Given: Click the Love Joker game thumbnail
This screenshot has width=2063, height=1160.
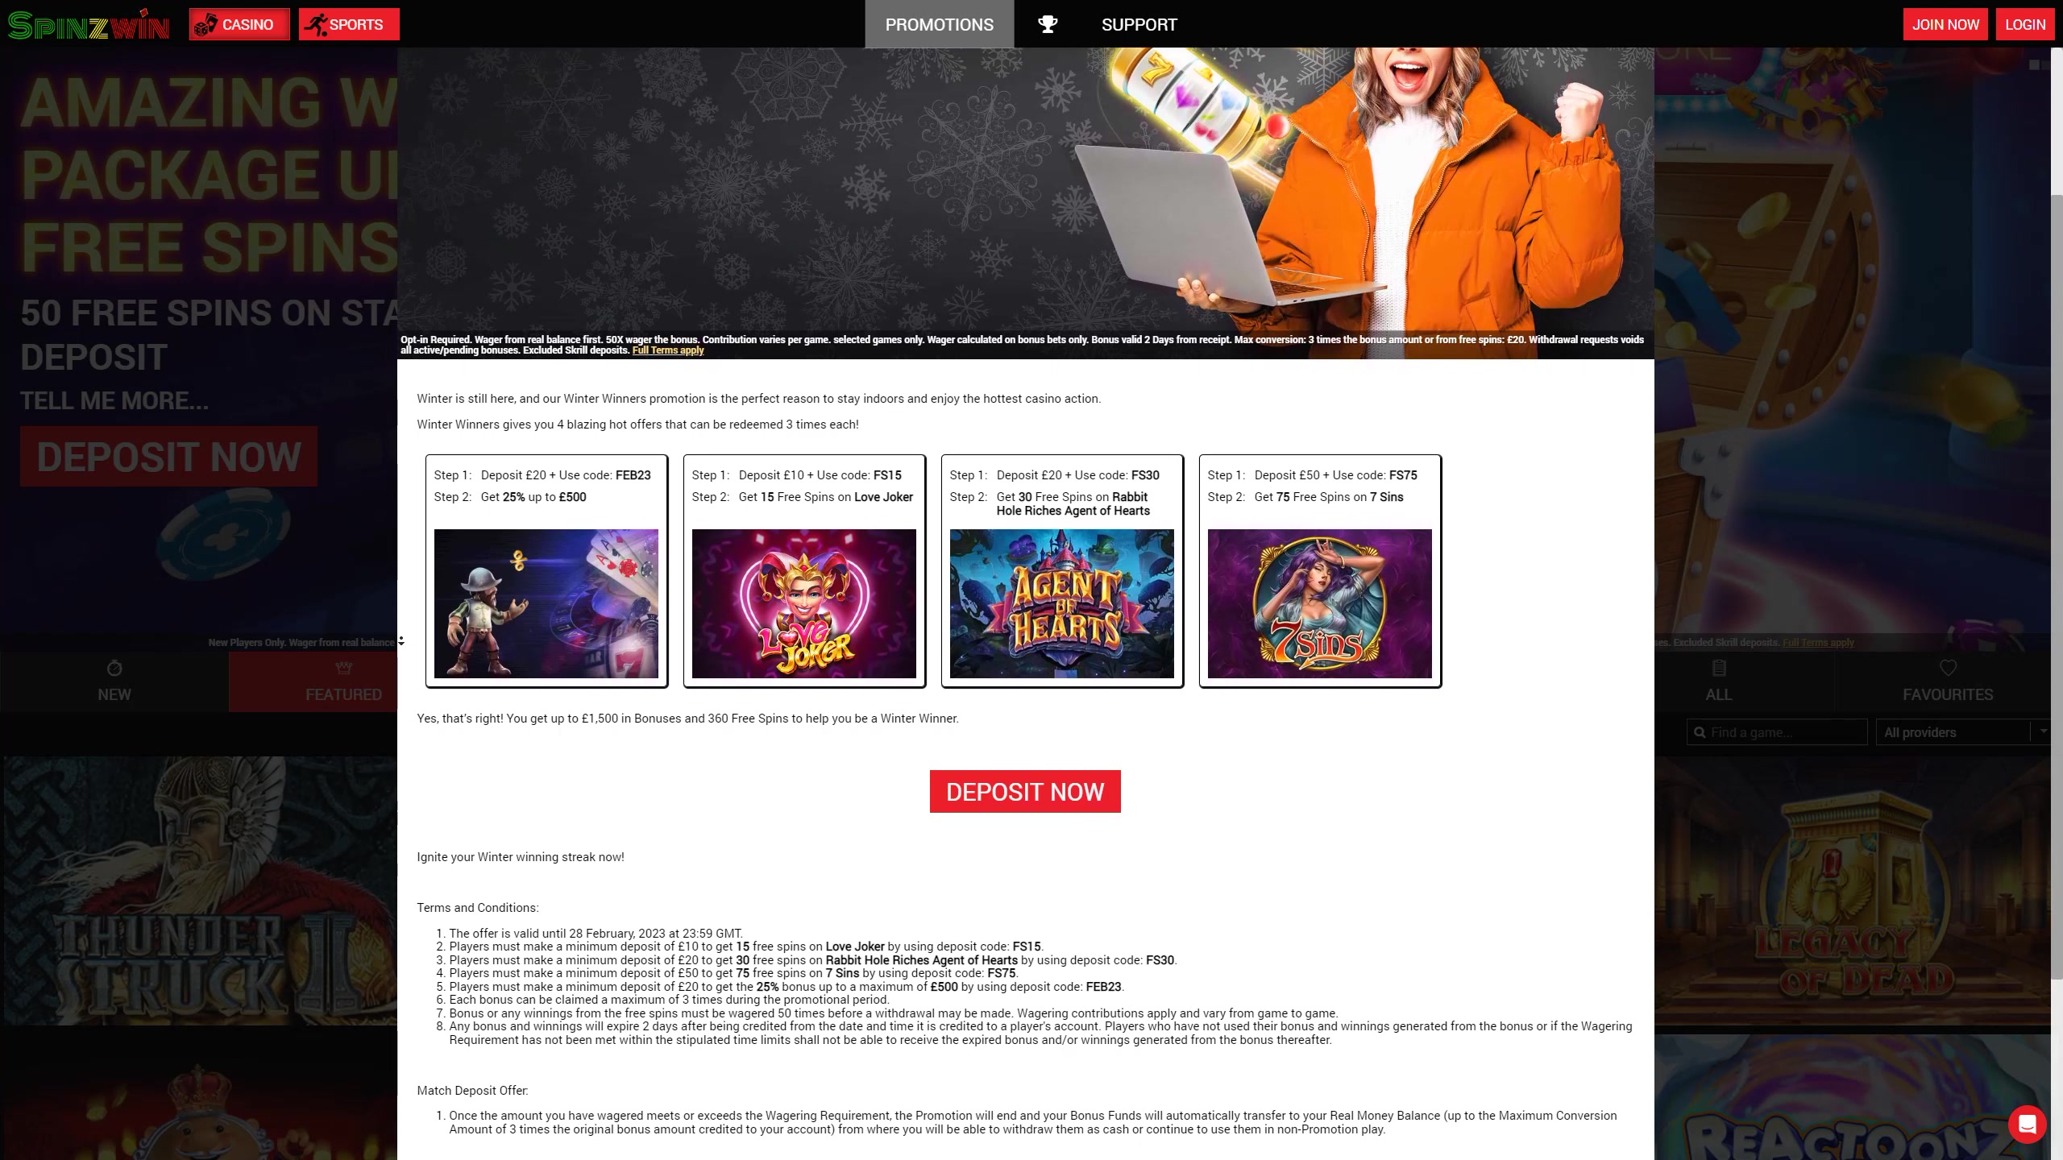Looking at the screenshot, I should (x=803, y=603).
